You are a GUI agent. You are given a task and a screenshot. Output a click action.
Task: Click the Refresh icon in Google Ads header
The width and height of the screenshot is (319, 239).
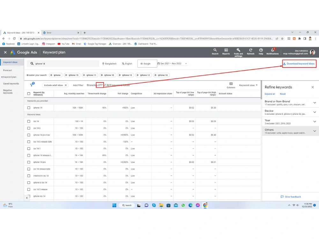pyautogui.click(x=250, y=52)
